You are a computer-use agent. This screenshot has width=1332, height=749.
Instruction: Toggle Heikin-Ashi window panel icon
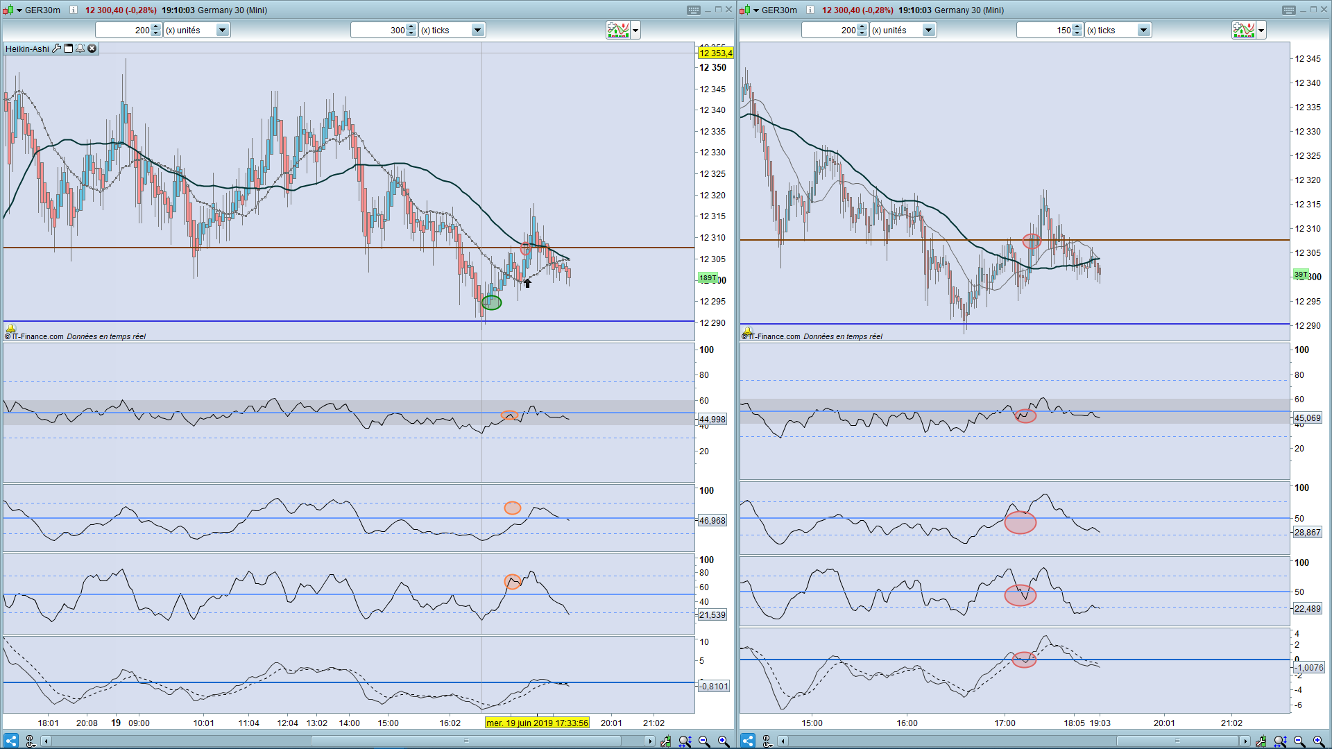(69, 49)
